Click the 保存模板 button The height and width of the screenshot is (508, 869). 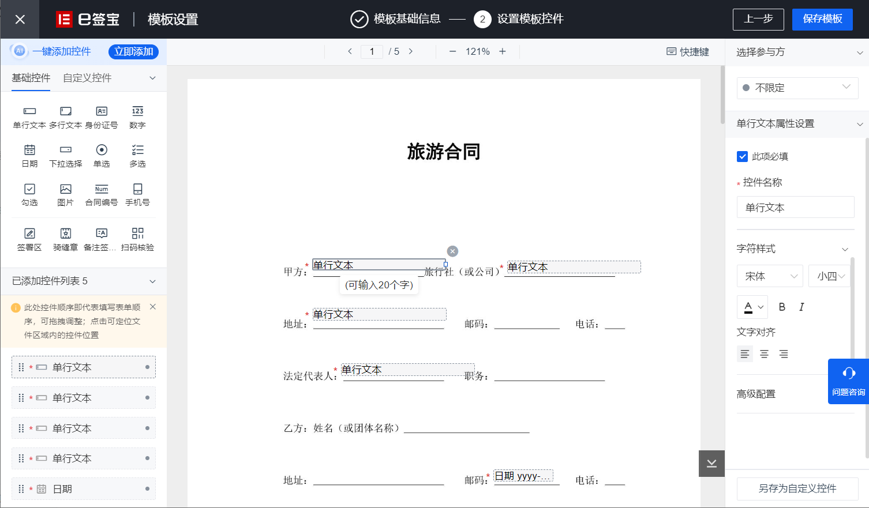click(x=822, y=19)
